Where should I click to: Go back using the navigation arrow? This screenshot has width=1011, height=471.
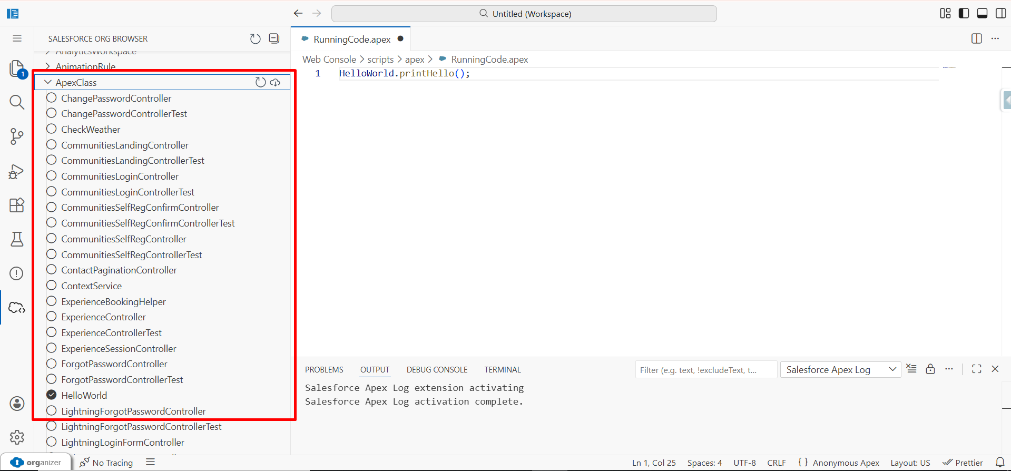pyautogui.click(x=298, y=13)
